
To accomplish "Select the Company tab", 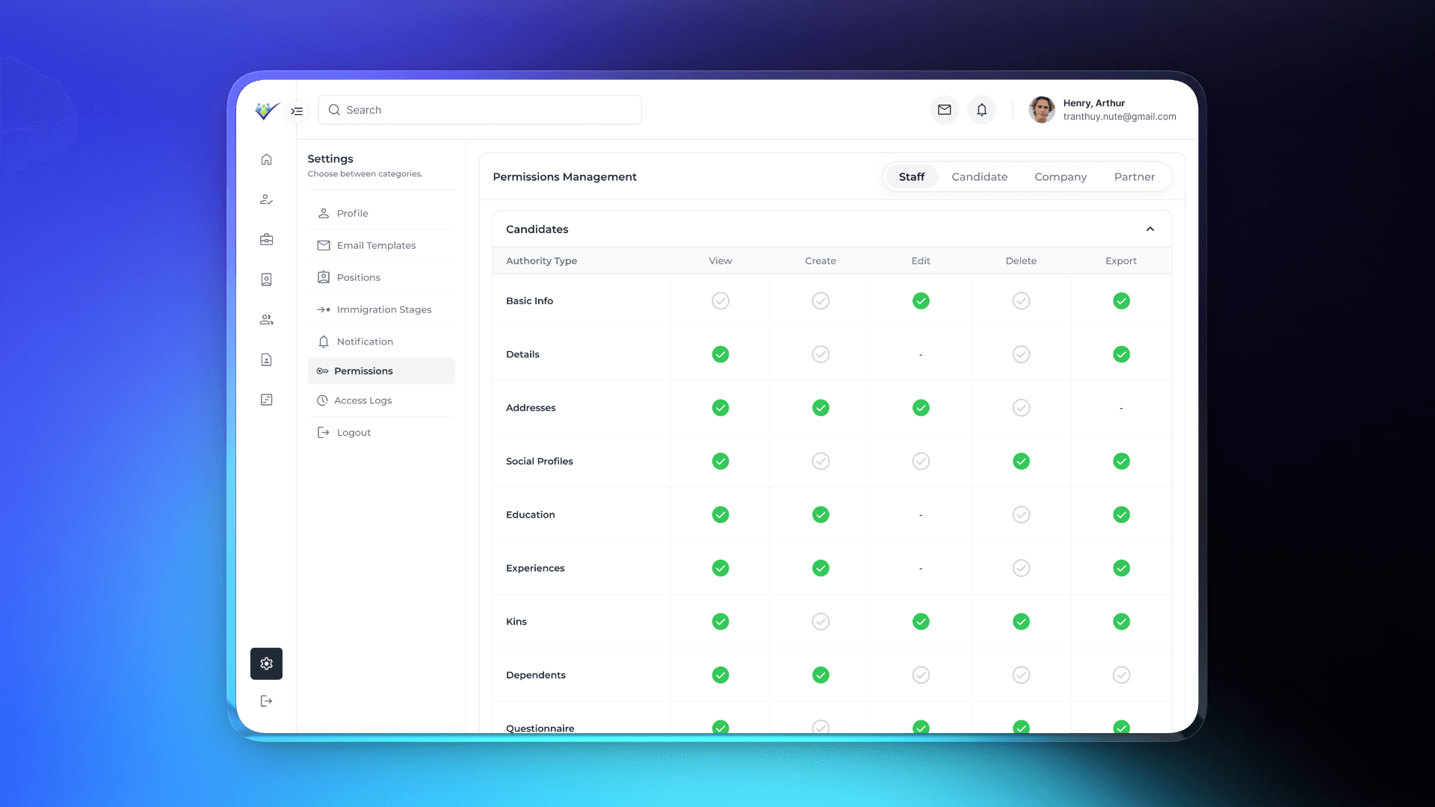I will 1060,177.
